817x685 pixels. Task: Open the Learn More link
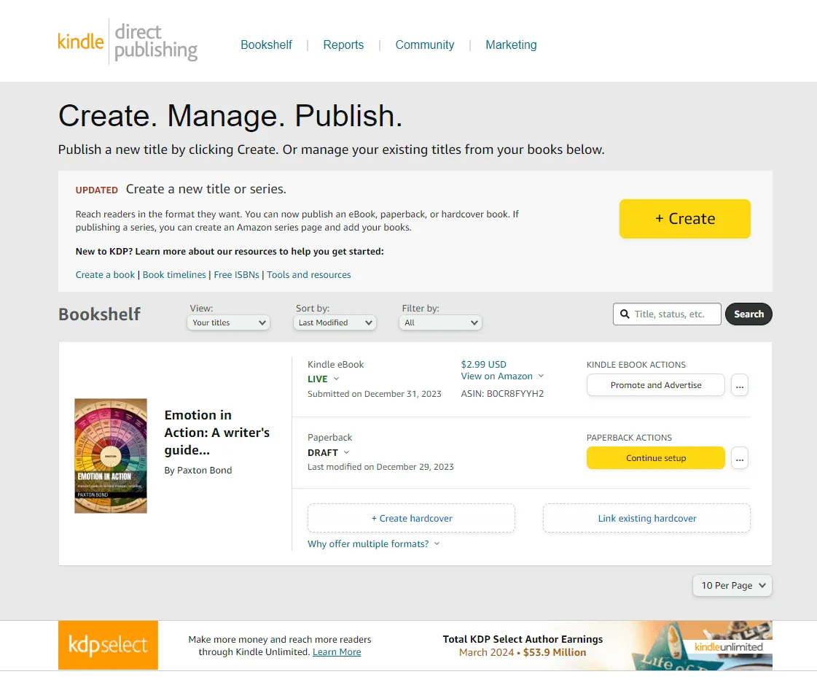coord(337,652)
